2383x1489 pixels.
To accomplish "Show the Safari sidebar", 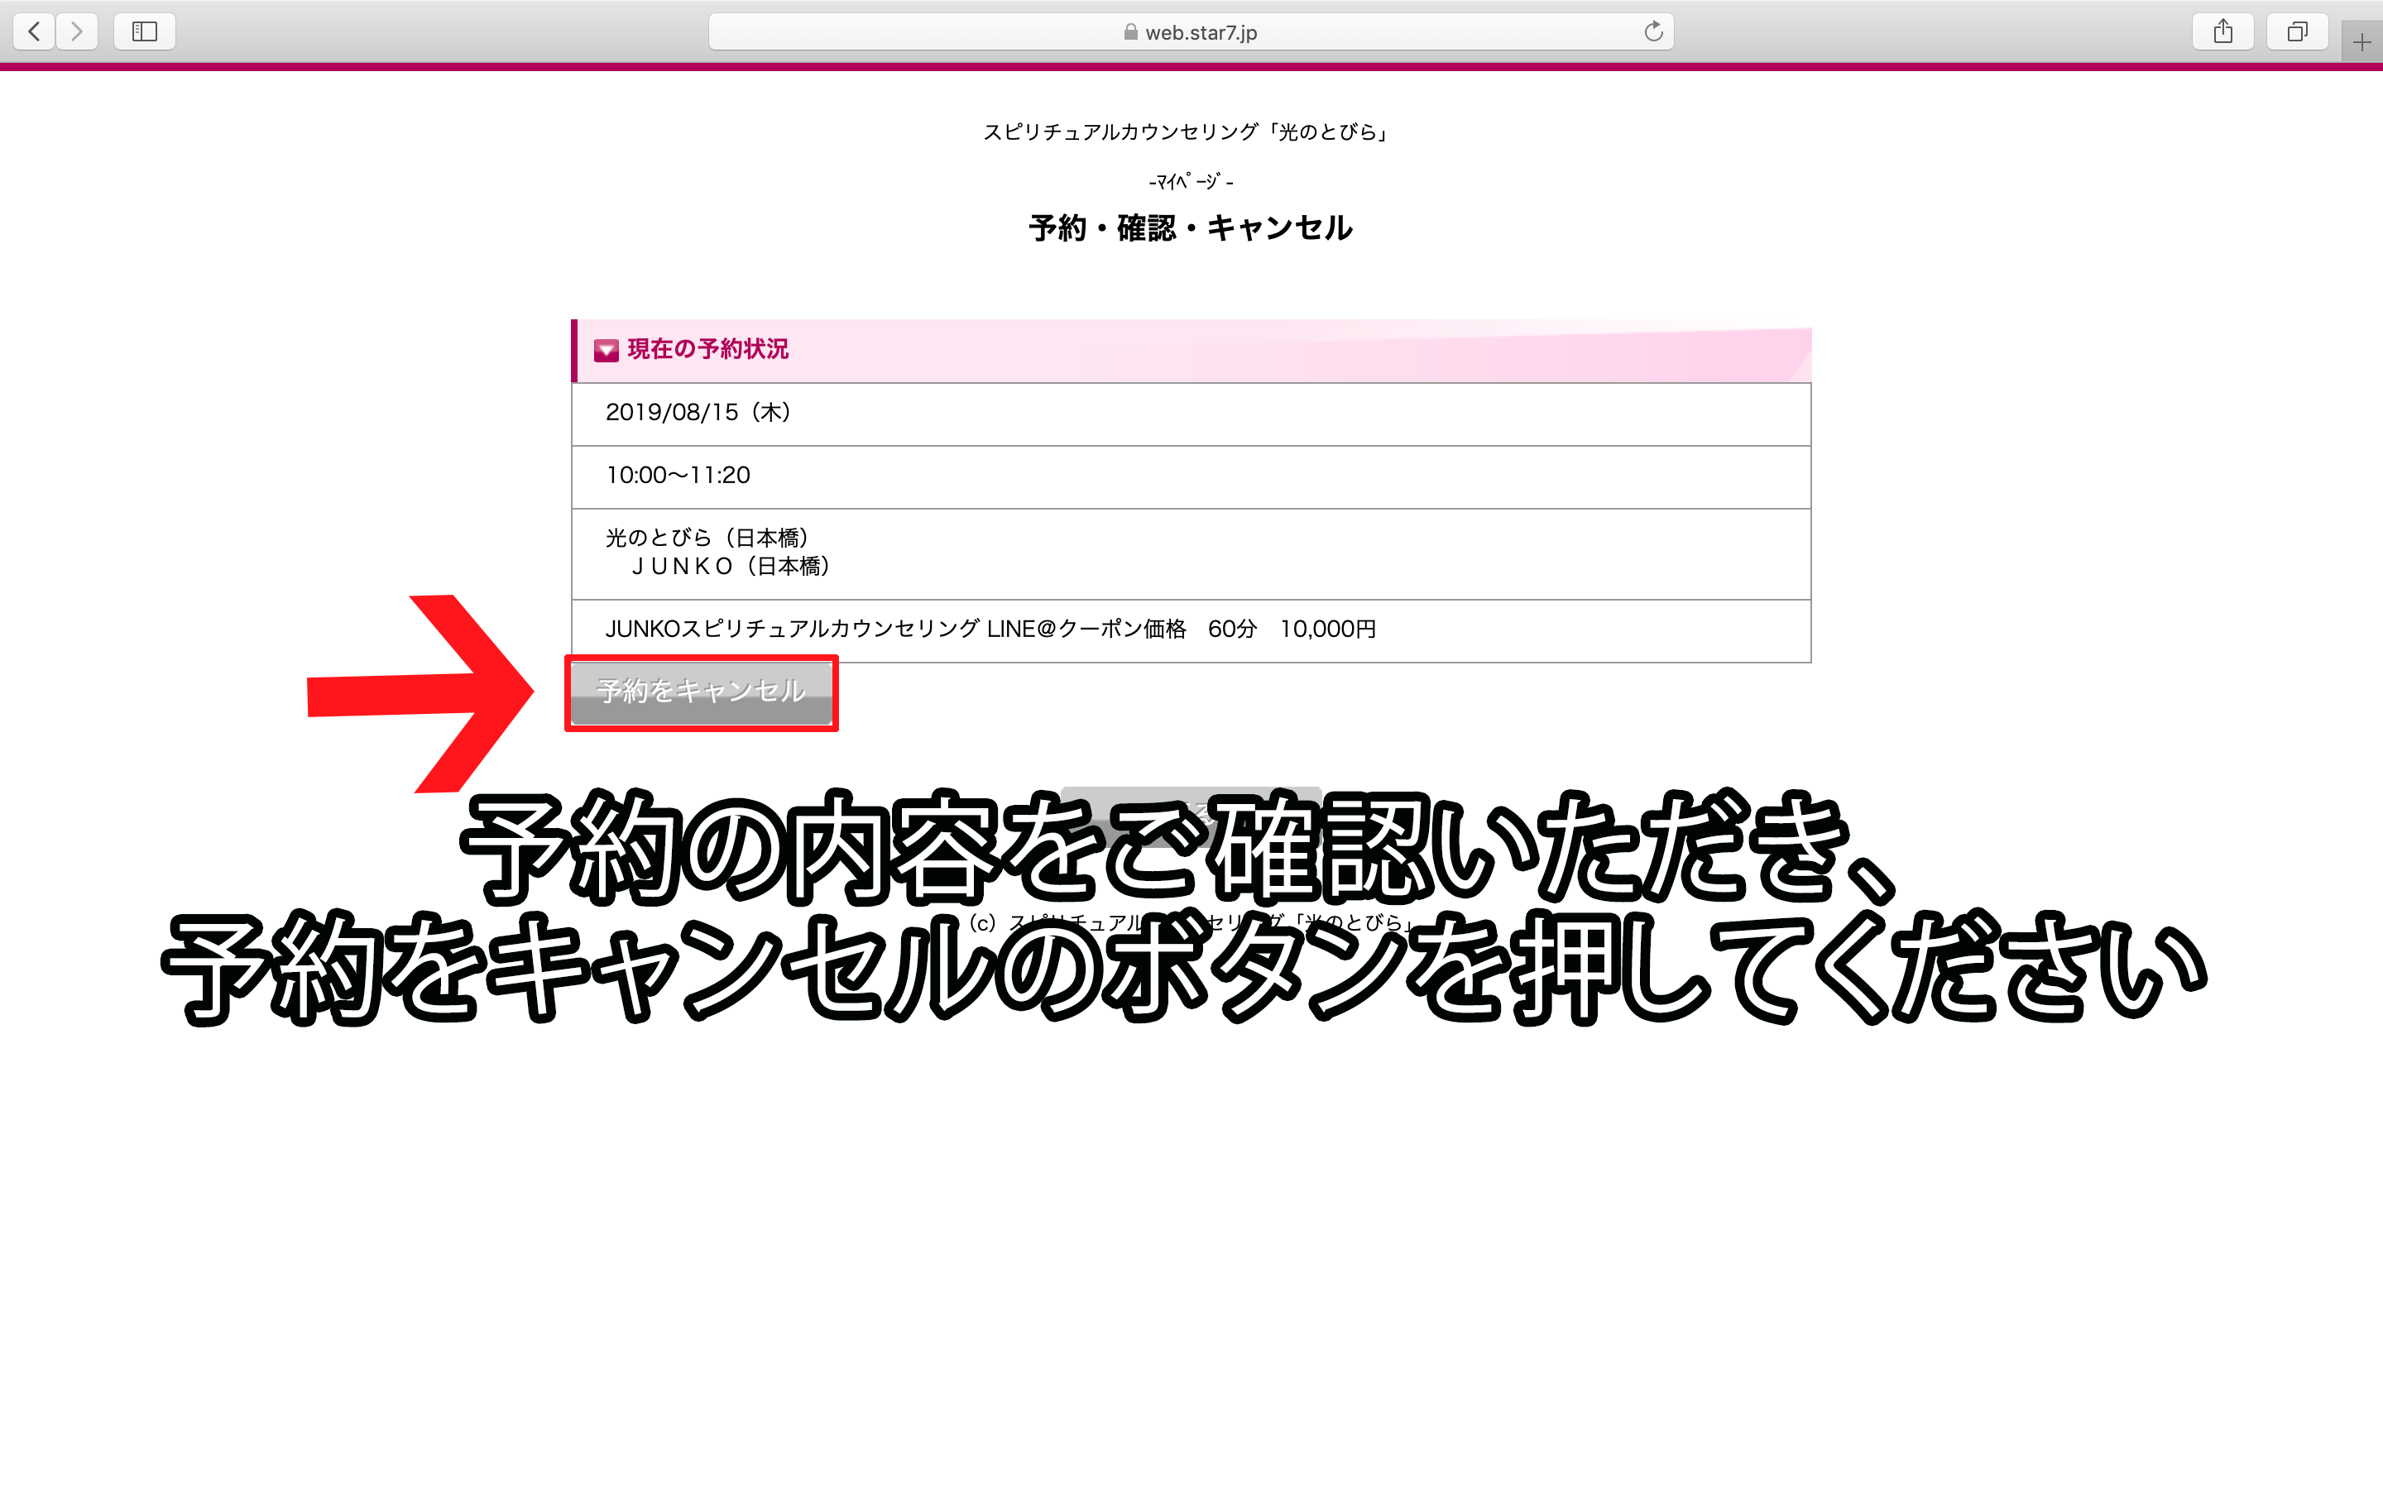I will [x=145, y=31].
